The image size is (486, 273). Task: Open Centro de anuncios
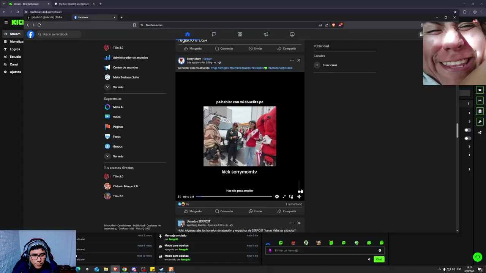[125, 67]
